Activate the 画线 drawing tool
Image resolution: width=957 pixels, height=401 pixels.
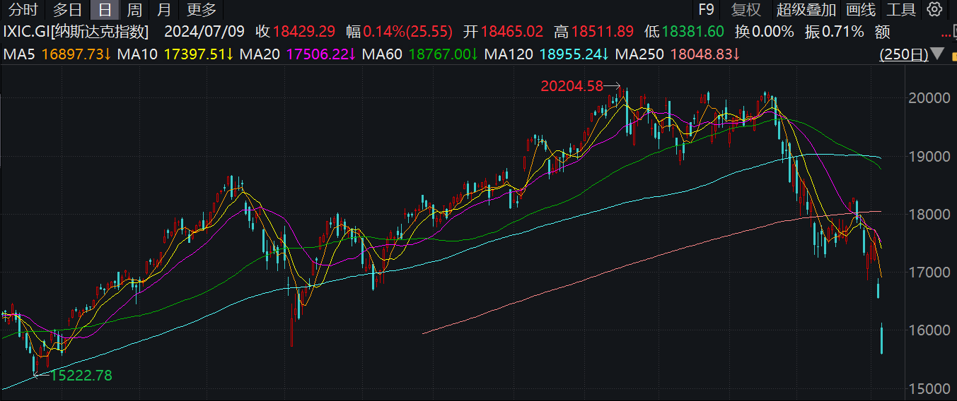pyautogui.click(x=861, y=10)
